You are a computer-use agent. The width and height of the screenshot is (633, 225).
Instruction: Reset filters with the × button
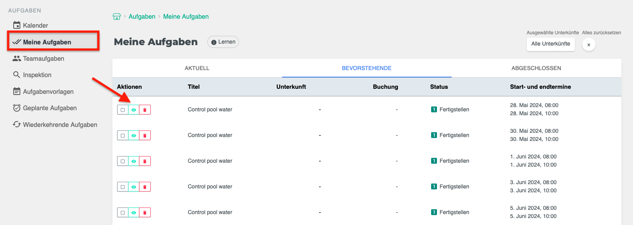588,44
